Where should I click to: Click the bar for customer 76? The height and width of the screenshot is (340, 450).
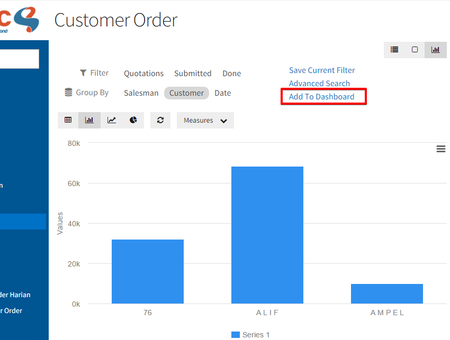pos(148,271)
